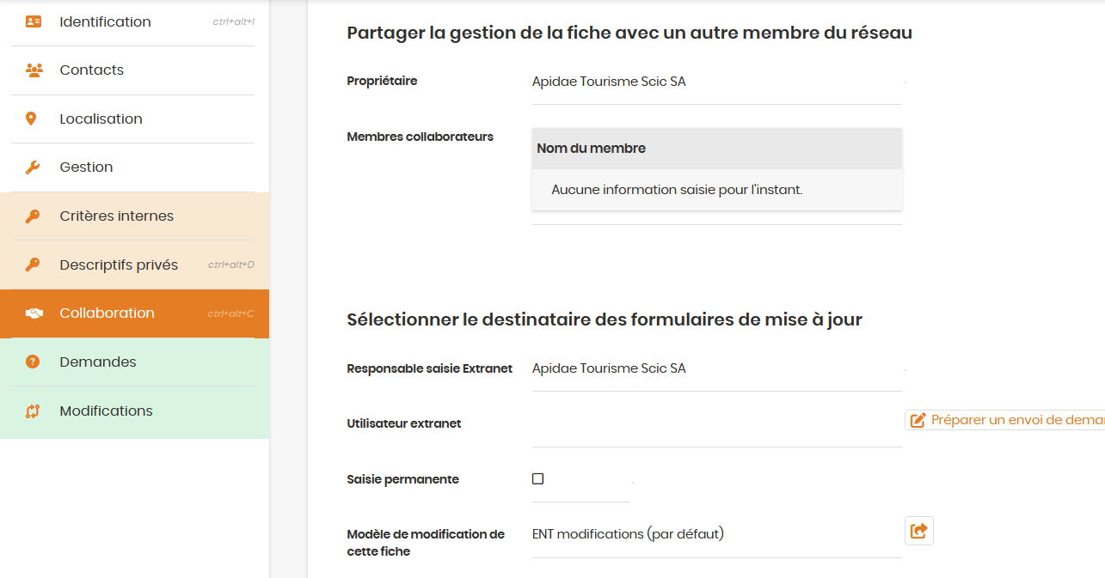Click the Nom du membre column header
This screenshot has width=1105, height=578.
(x=717, y=149)
